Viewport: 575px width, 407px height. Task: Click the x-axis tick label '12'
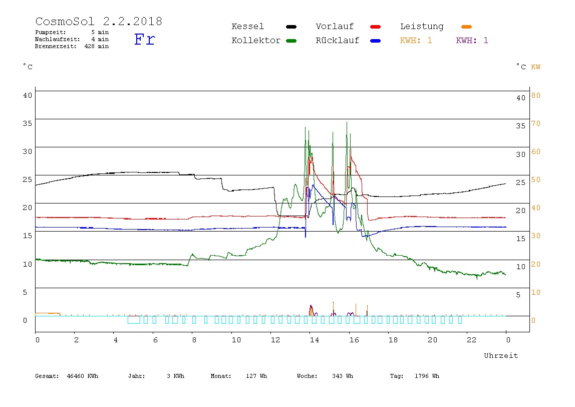pos(275,340)
